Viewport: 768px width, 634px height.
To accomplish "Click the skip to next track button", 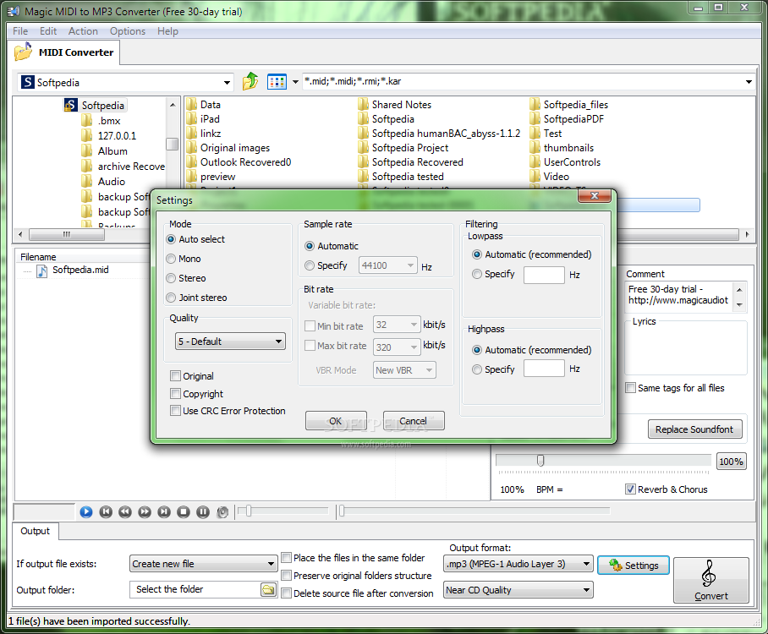I will [x=164, y=512].
